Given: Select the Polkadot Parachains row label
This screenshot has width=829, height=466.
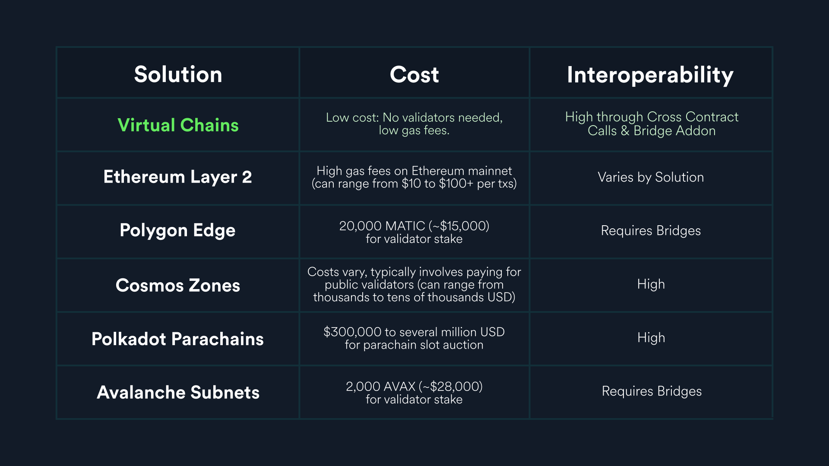Looking at the screenshot, I should (177, 339).
